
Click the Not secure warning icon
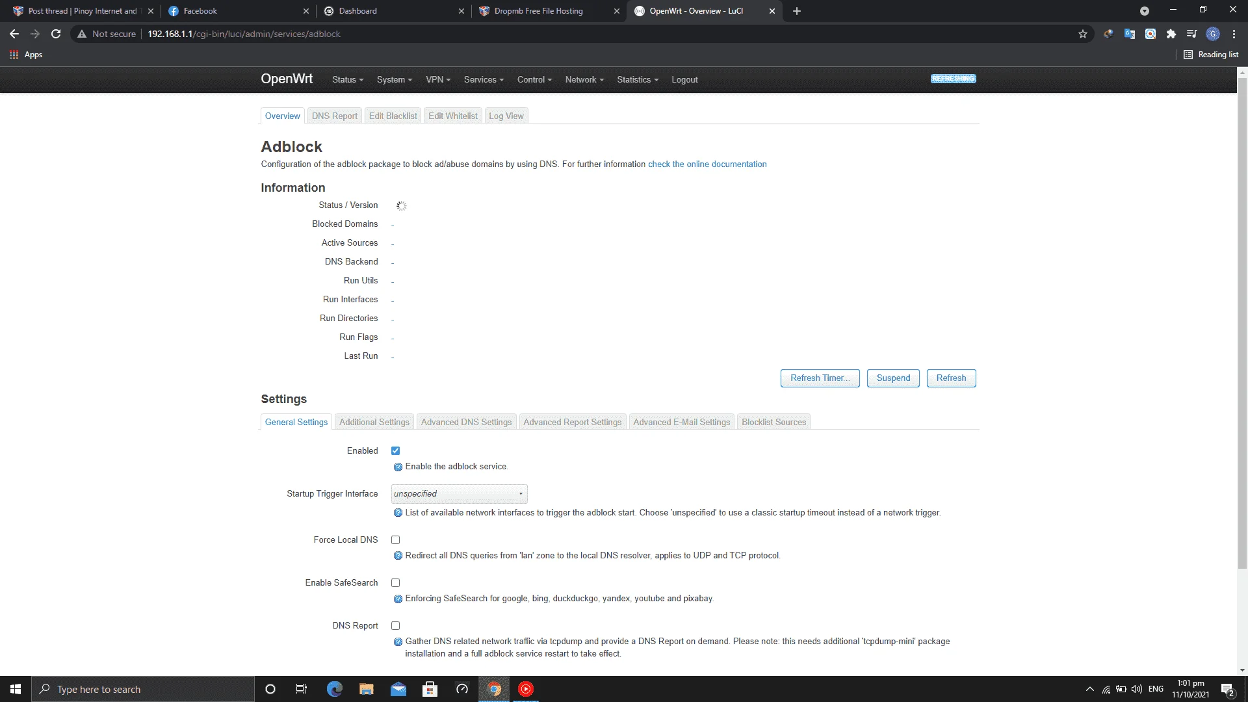[x=82, y=34]
